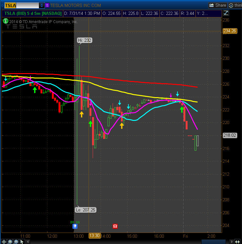The height and width of the screenshot is (244, 242).
Task: Click the scroll left arrow on time axis
Action: point(28,241)
